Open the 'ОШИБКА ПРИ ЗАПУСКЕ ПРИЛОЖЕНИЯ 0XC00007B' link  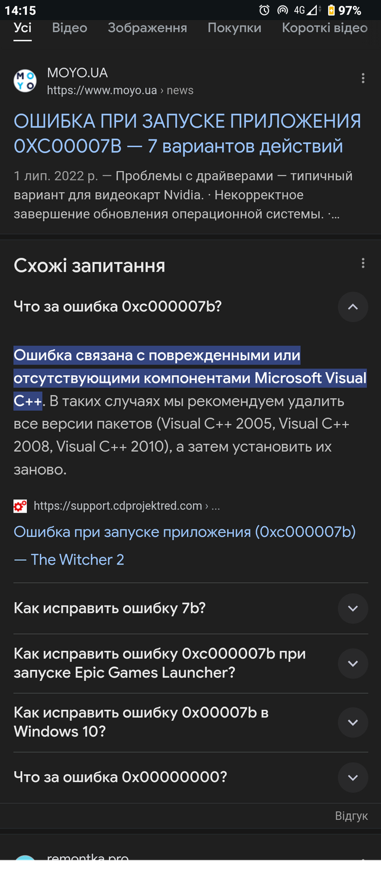pyautogui.click(x=188, y=133)
